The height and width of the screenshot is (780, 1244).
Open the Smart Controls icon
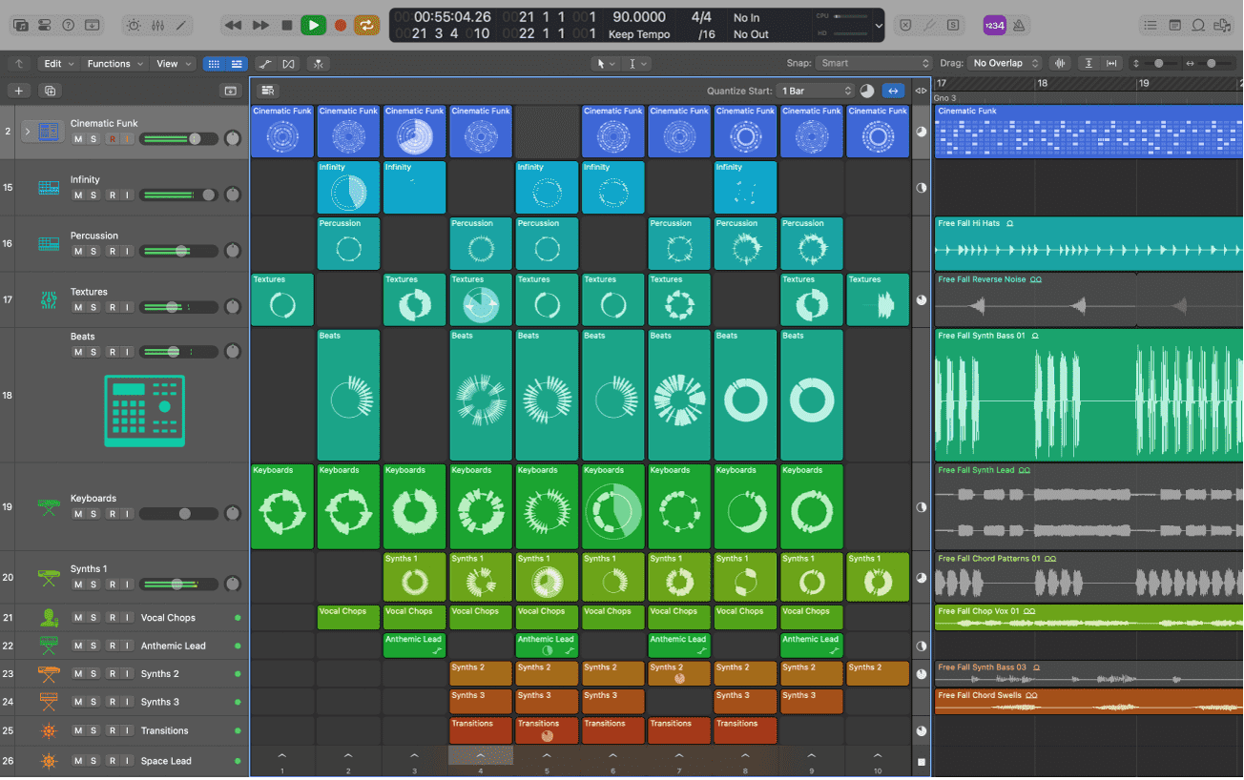[x=134, y=25]
